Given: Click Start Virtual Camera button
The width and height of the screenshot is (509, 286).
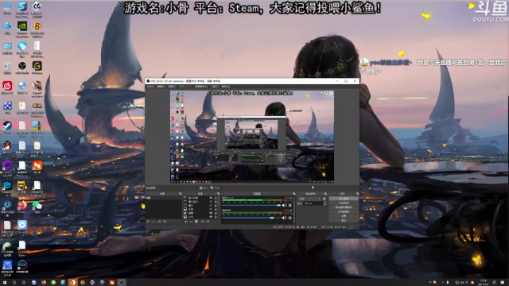Looking at the screenshot, I should [x=344, y=207].
